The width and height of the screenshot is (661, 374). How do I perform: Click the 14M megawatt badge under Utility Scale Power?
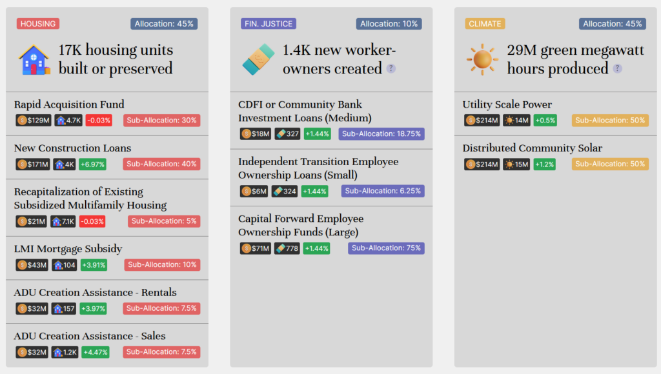pyautogui.click(x=517, y=121)
